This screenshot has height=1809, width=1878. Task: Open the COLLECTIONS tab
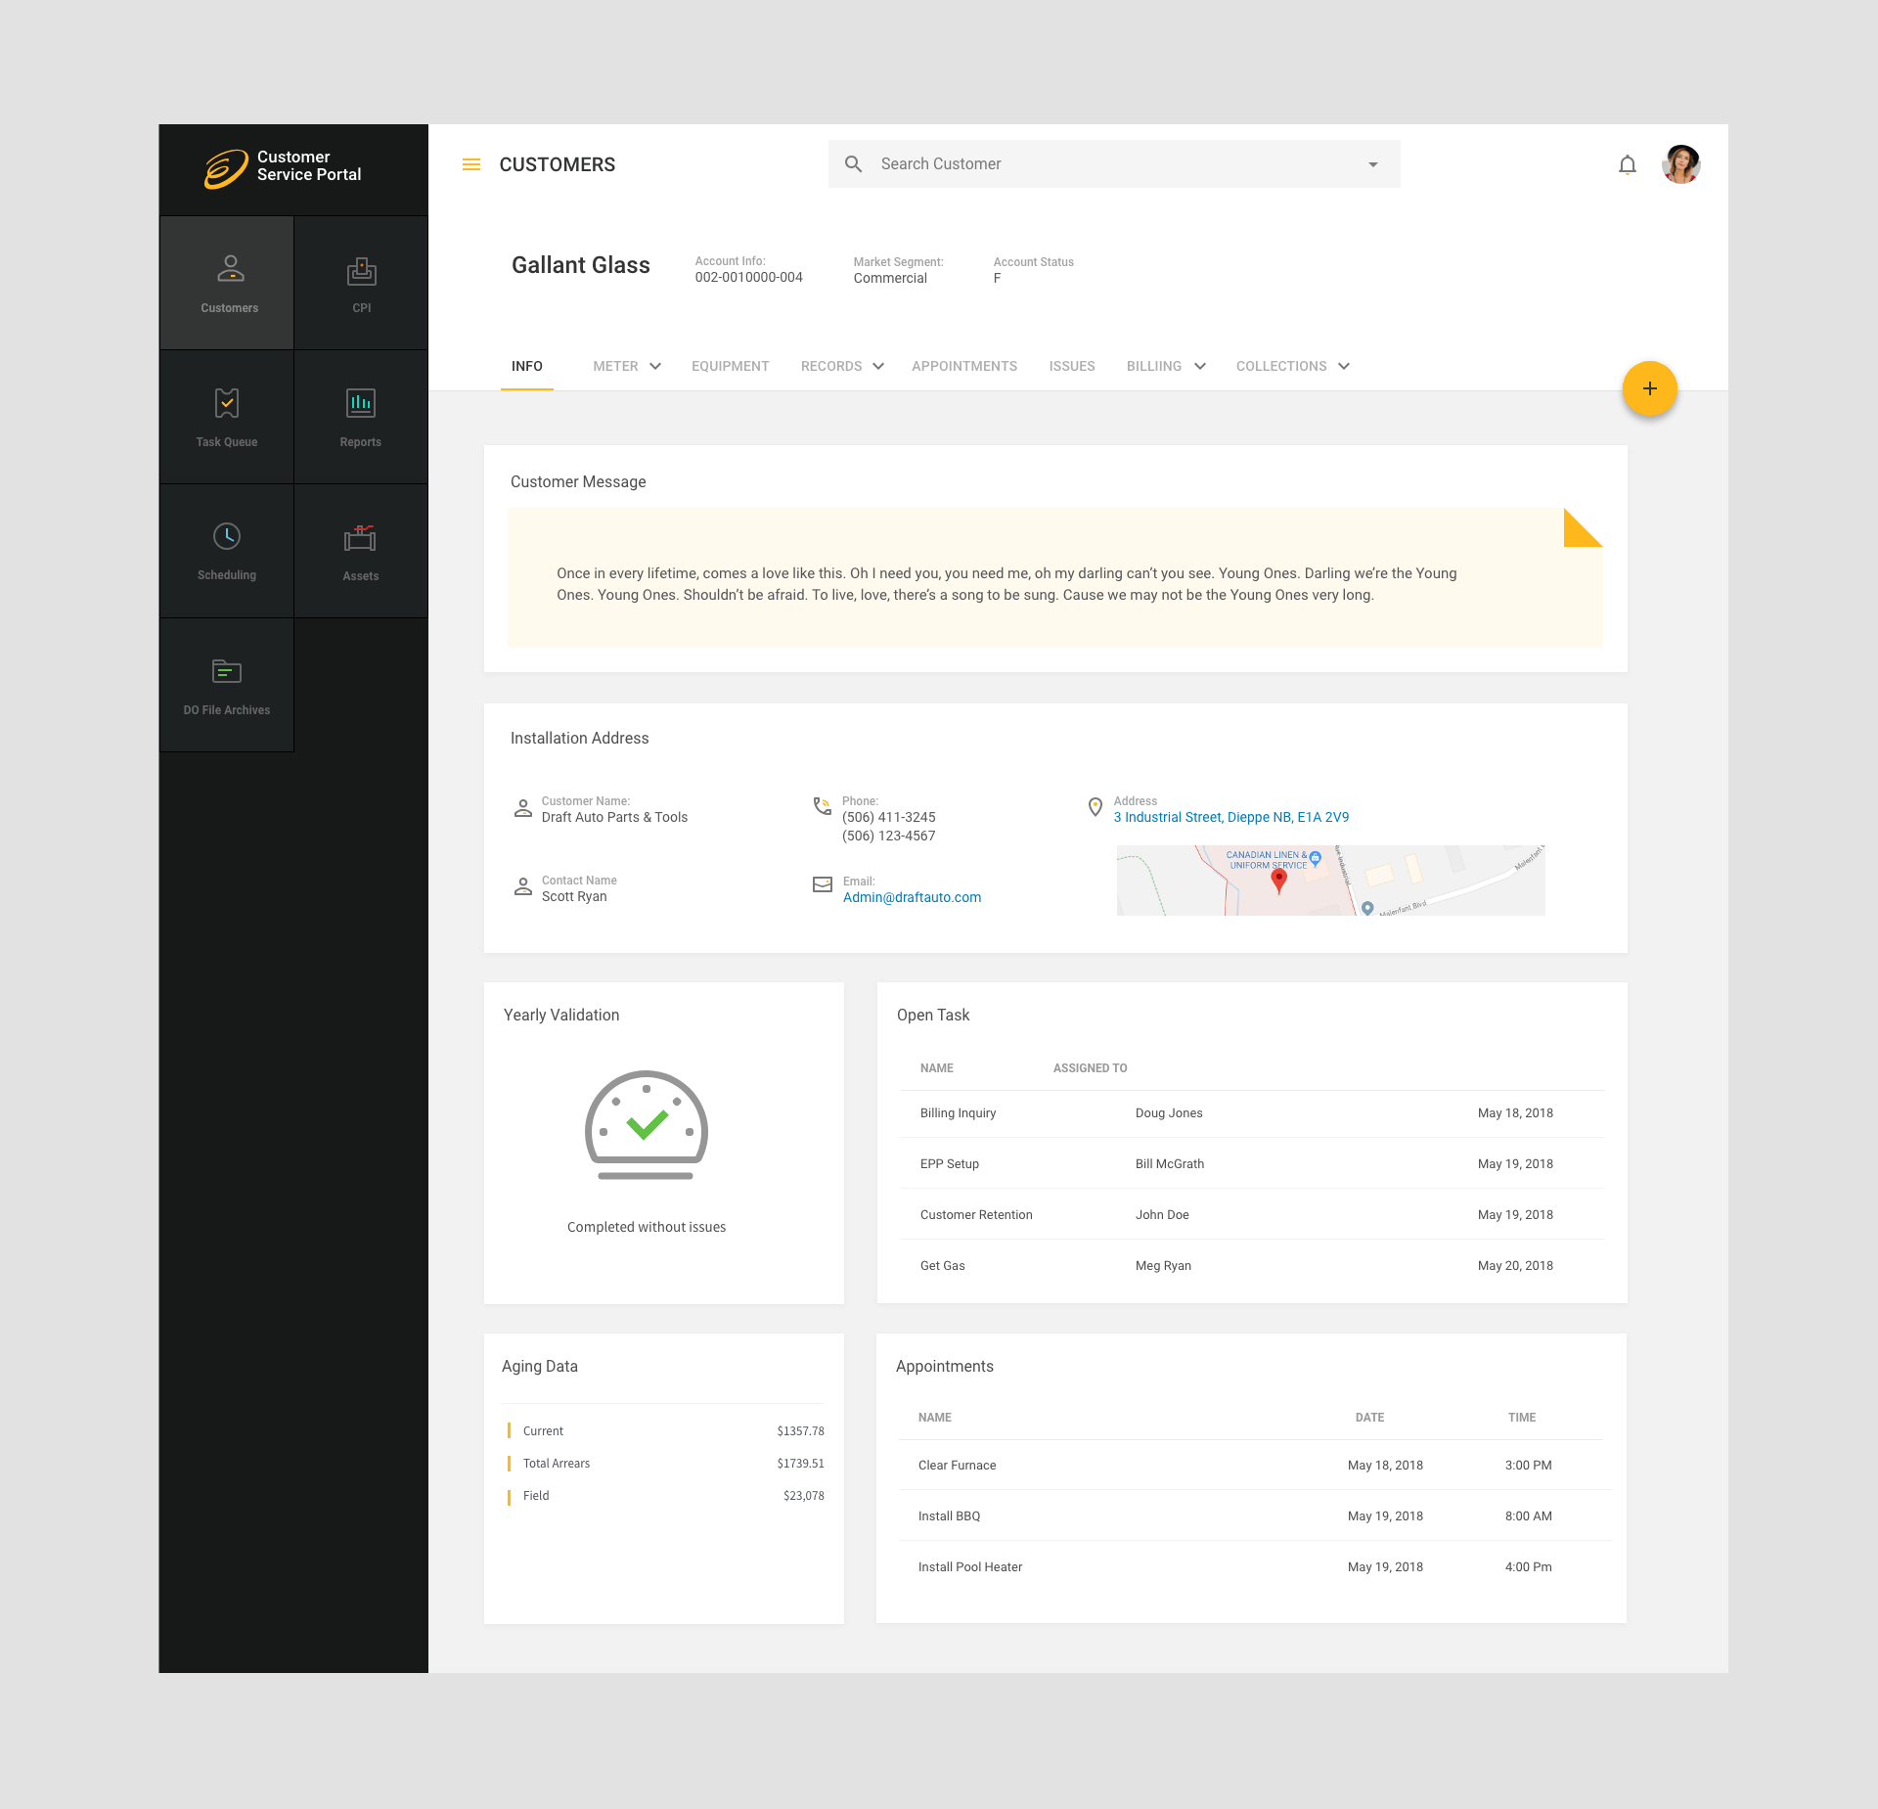pyautogui.click(x=1281, y=366)
